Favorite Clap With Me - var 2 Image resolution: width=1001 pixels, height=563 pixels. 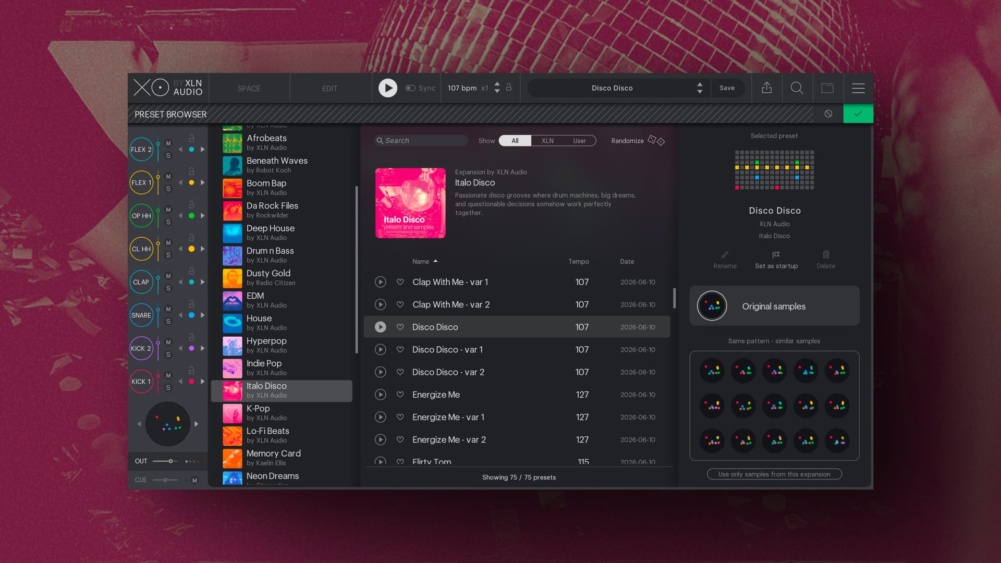(x=400, y=304)
